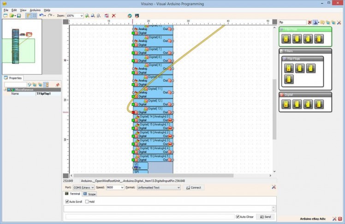
Task: Open the Speed baud rate dropdown
Action: pos(122,188)
